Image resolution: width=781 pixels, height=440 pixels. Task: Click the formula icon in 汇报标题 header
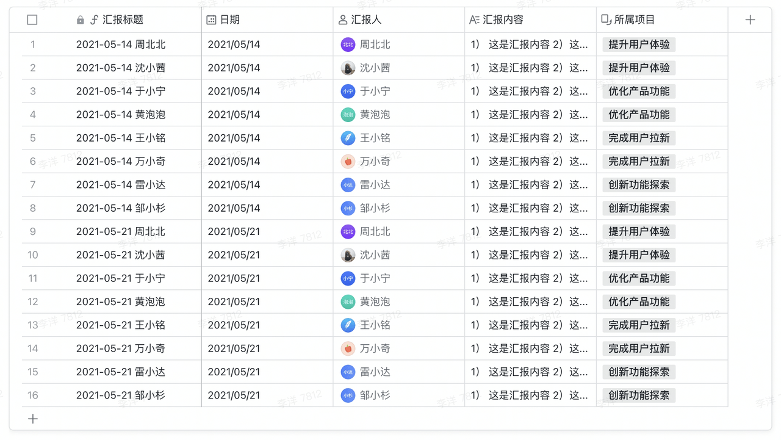tap(94, 20)
